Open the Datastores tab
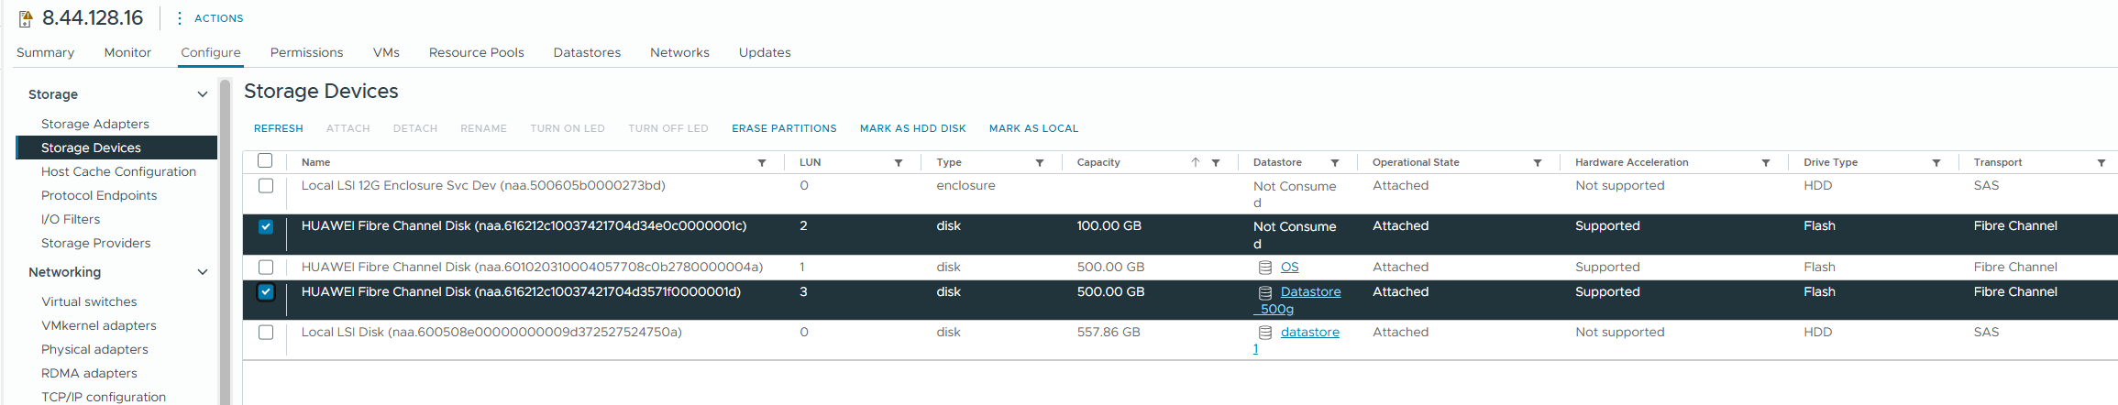Screen dimensions: 2118x405 coord(587,52)
